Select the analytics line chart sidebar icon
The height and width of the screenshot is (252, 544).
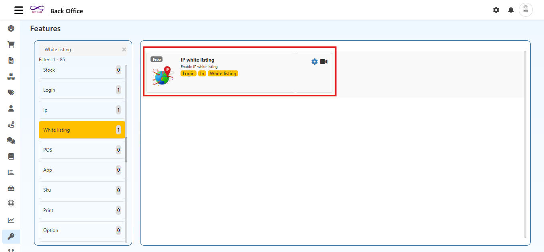click(x=11, y=220)
